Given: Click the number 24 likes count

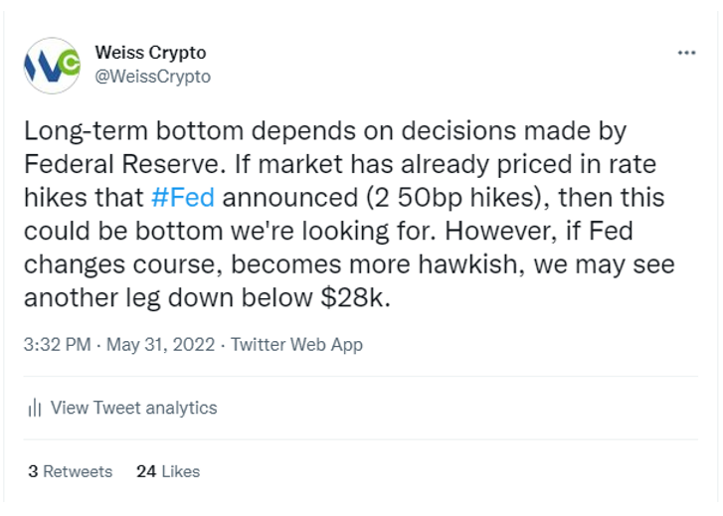Looking at the screenshot, I should tap(146, 471).
